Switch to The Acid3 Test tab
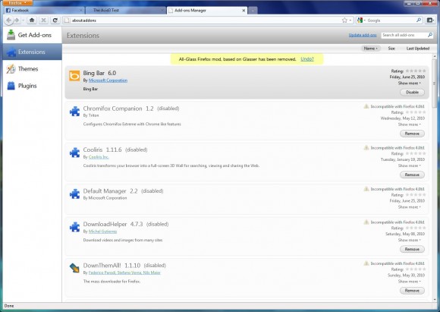 [x=126, y=11]
